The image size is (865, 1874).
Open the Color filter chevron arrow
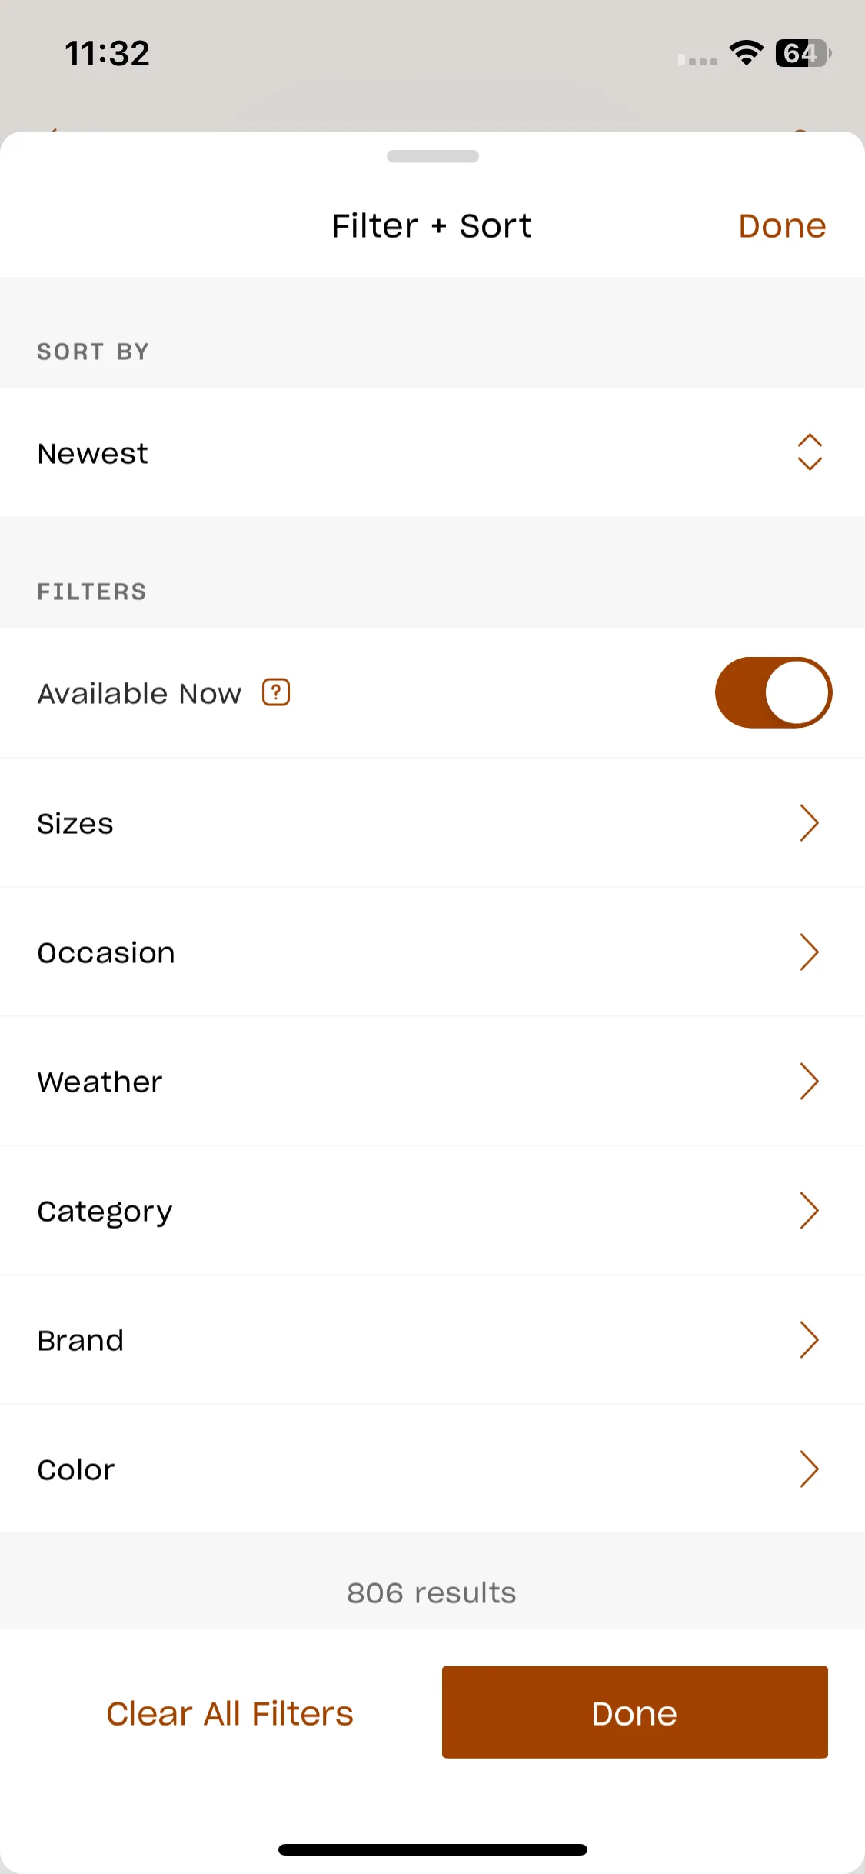(x=809, y=1469)
